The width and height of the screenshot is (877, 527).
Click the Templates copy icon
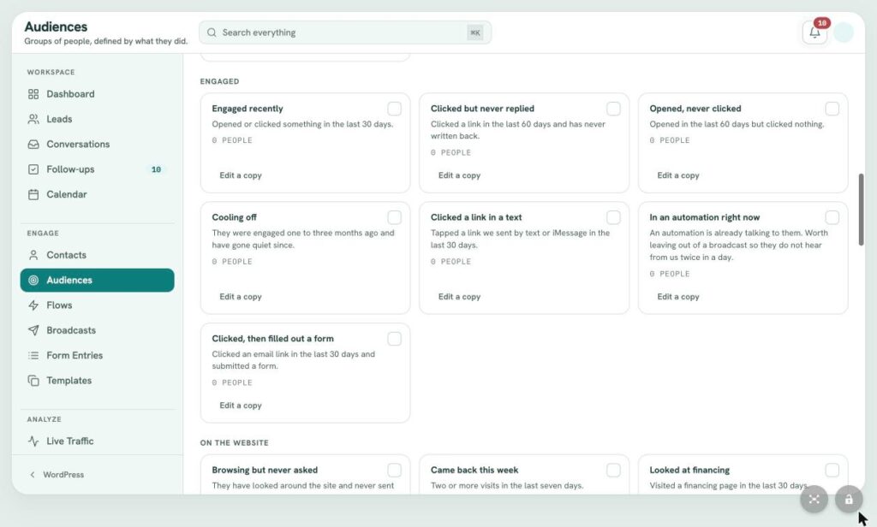tap(33, 381)
